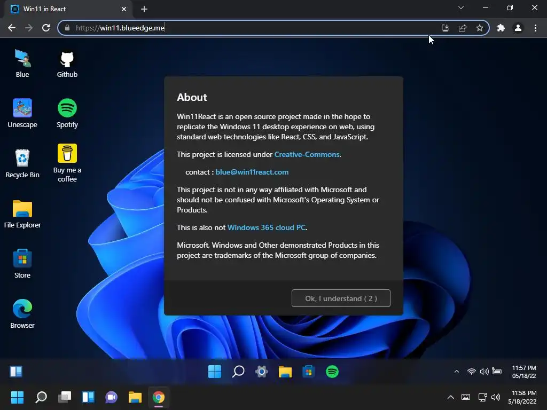Click install app icon in address bar

[445, 28]
